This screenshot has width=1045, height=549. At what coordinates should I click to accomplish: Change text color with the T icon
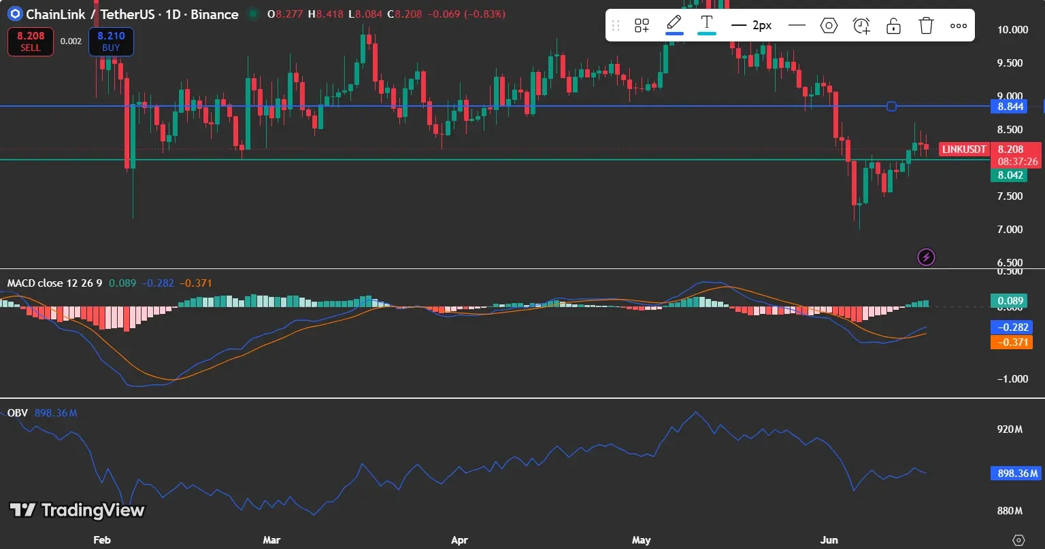[x=707, y=24]
